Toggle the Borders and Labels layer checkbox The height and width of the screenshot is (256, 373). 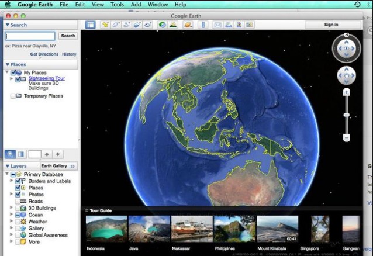18,181
